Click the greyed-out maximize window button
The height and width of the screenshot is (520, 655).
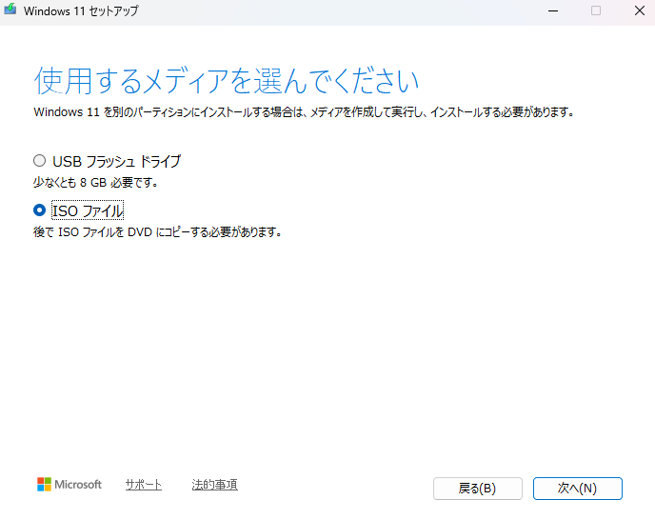[596, 11]
